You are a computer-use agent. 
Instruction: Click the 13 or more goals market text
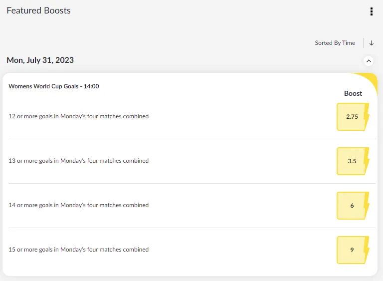point(78,161)
